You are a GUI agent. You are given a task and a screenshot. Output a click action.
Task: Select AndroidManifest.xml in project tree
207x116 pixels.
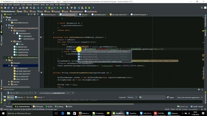point(21,23)
